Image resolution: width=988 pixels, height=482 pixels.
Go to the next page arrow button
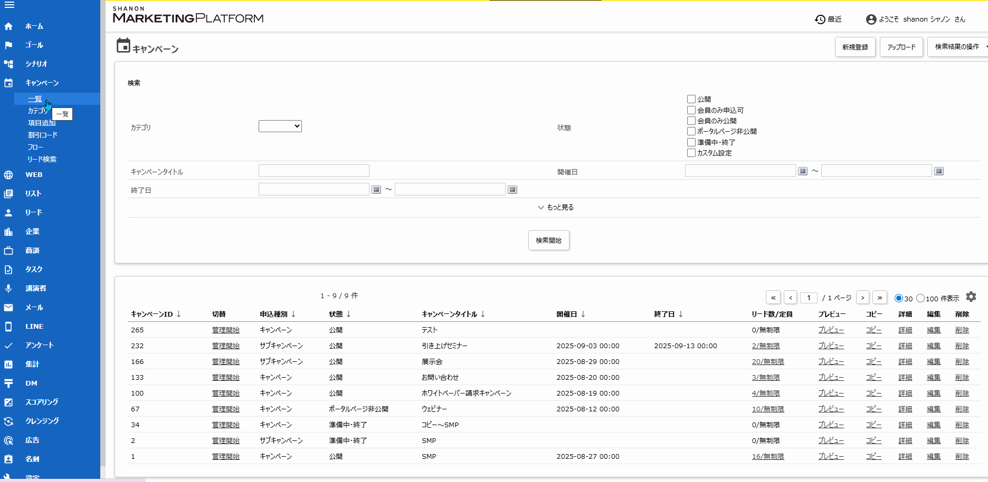863,298
